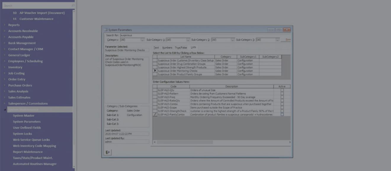Switch to the True/False tab
Viewport: 391px width, 171px height.
point(181,47)
